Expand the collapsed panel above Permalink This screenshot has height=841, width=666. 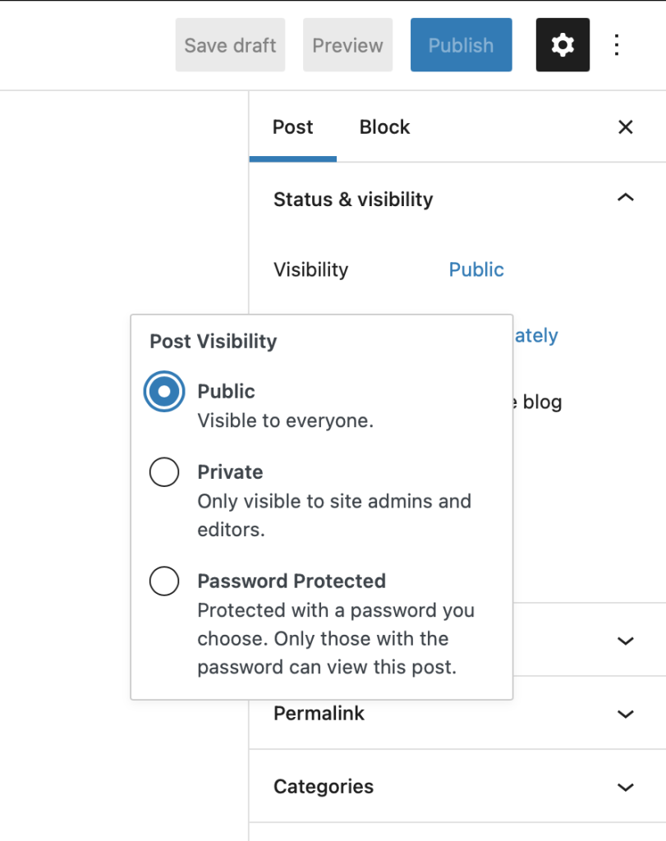click(x=626, y=641)
